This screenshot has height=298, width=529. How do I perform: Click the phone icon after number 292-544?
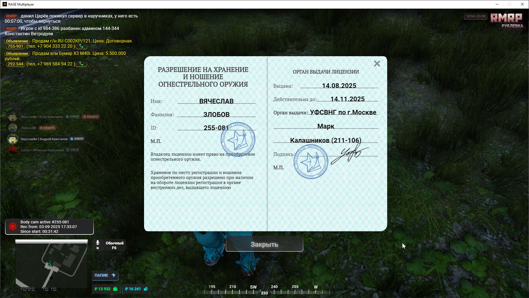(x=81, y=64)
